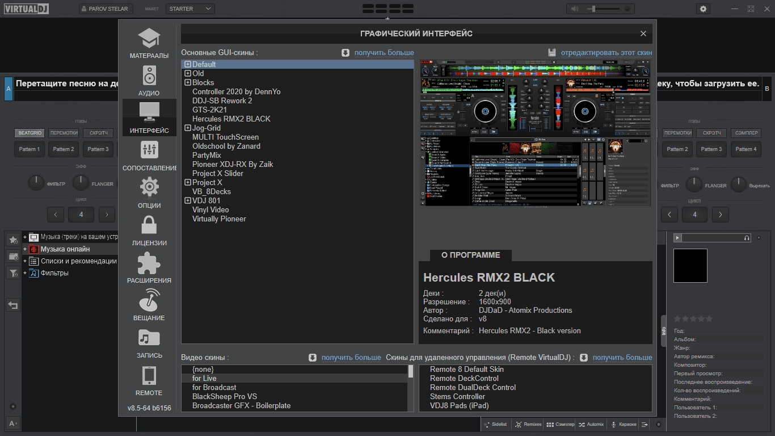775x436 pixels.
Task: Click the prelisten play icon in info panel
Action: click(678, 238)
